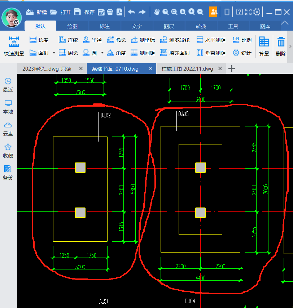
Task: Click the zoom in plus magnifier
Action: point(192,12)
